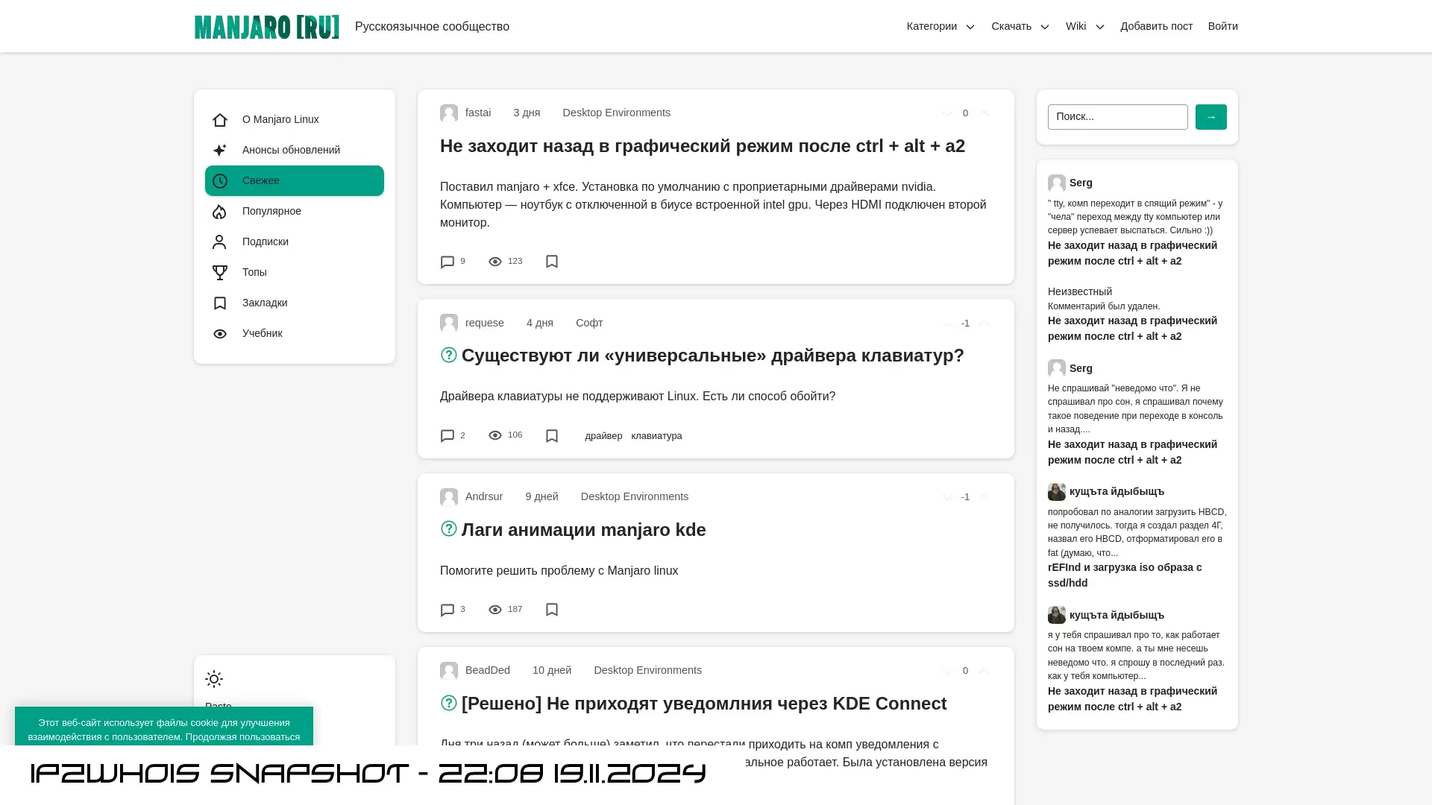1432x805 pixels.
Task: Click bookmark icon on second post
Action: pos(552,435)
